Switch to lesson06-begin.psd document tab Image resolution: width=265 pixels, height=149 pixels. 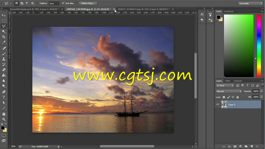34,9
